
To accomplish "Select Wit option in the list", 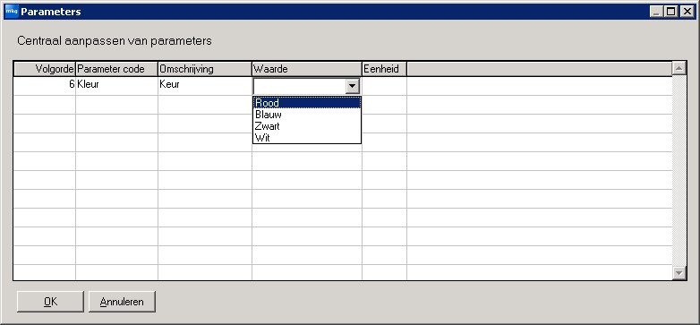I will (307, 138).
